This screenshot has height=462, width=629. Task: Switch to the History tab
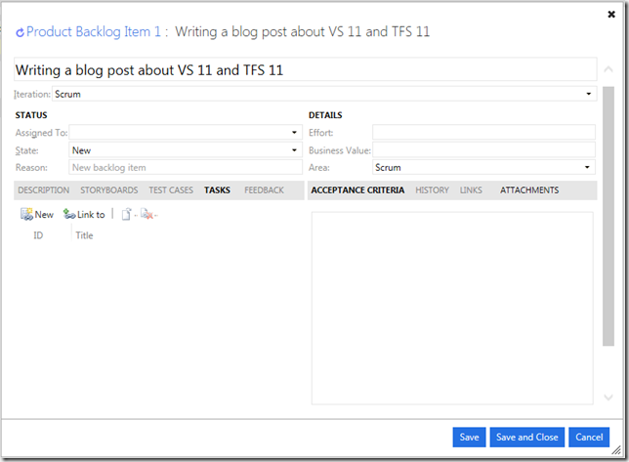pyautogui.click(x=432, y=190)
